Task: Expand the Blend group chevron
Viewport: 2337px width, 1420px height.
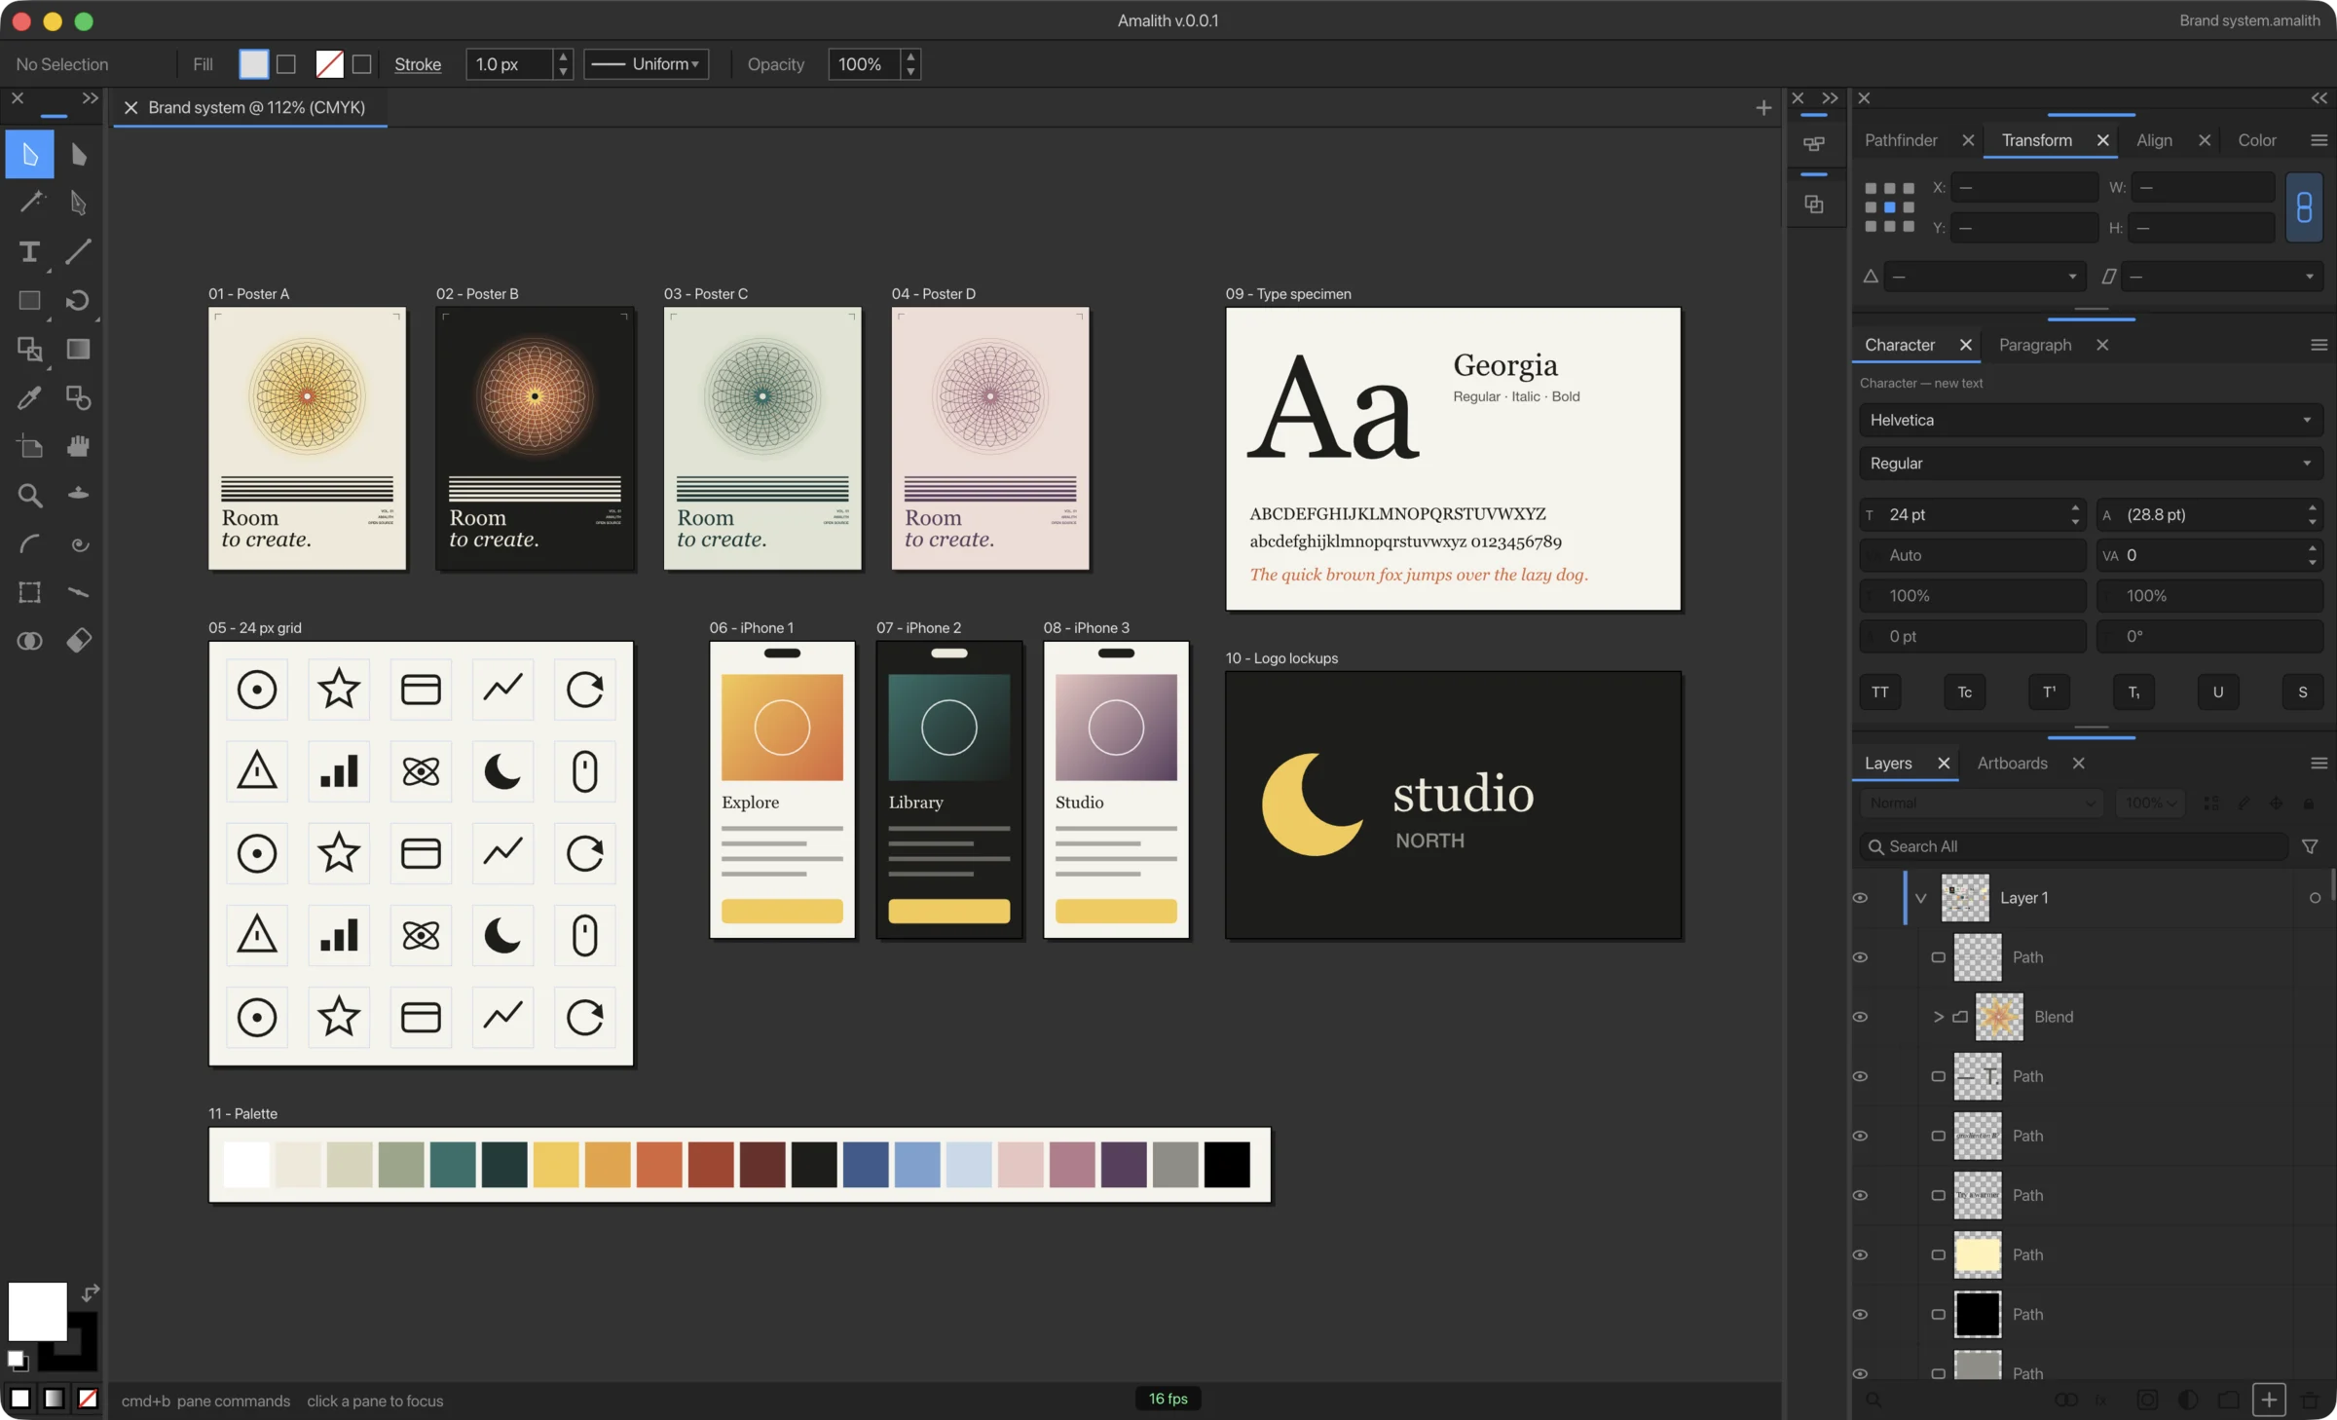Action: [1938, 1017]
